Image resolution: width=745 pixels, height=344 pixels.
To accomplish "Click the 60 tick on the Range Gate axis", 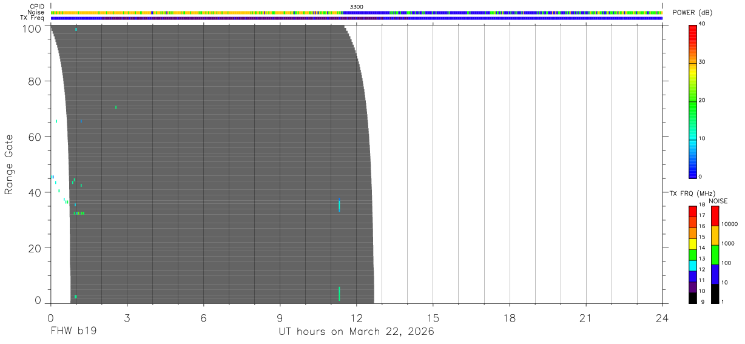I will click(x=35, y=137).
